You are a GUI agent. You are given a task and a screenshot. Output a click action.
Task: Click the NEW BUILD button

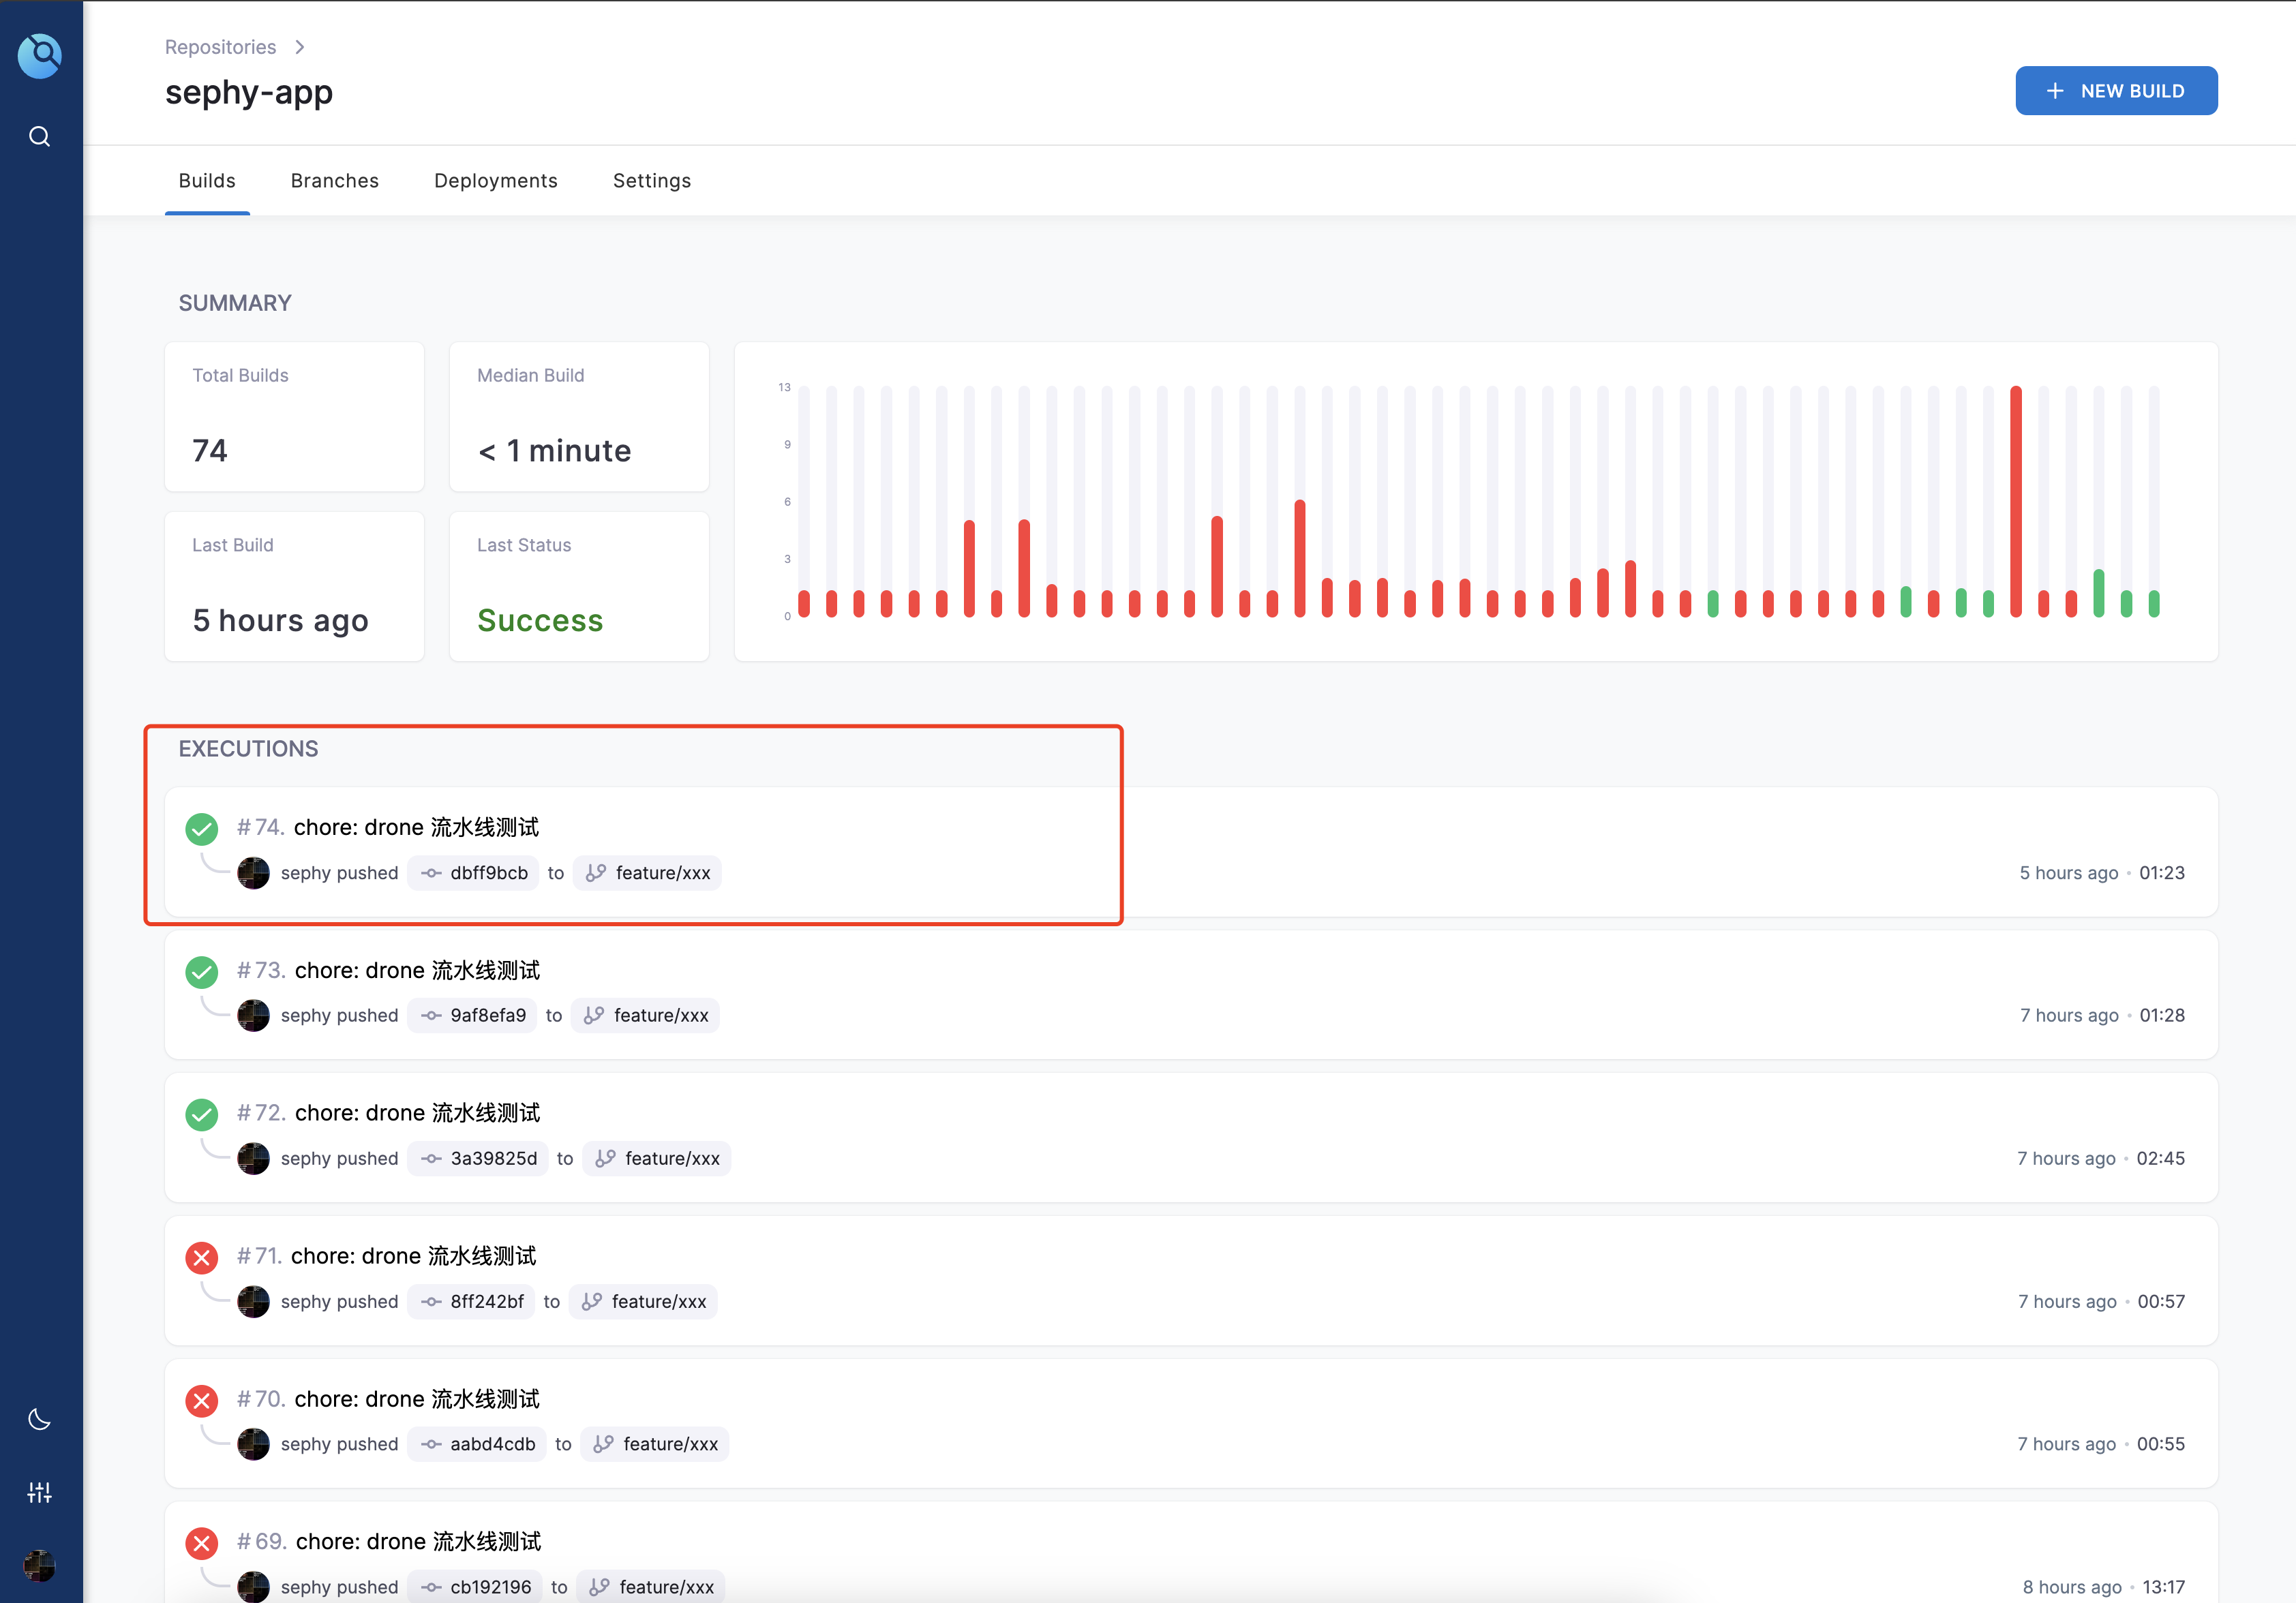click(2116, 91)
